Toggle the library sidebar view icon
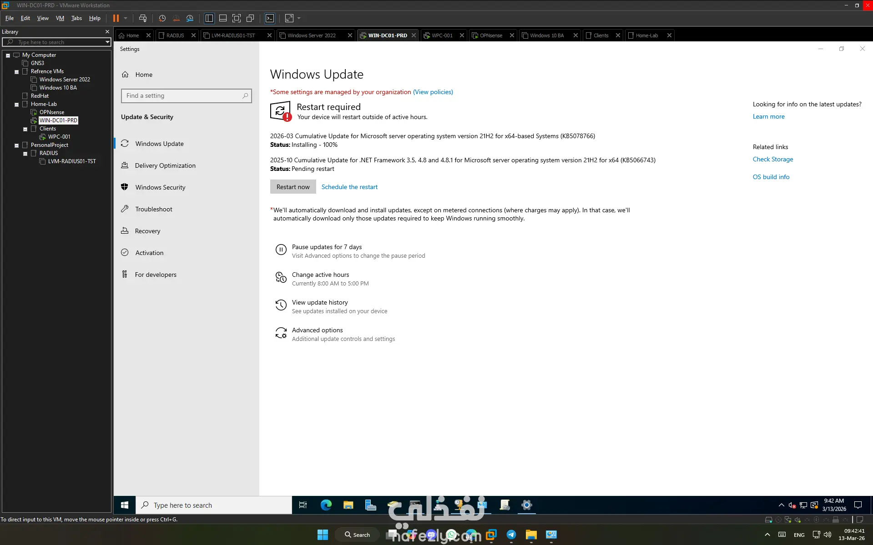This screenshot has height=545, width=873. coord(209,18)
